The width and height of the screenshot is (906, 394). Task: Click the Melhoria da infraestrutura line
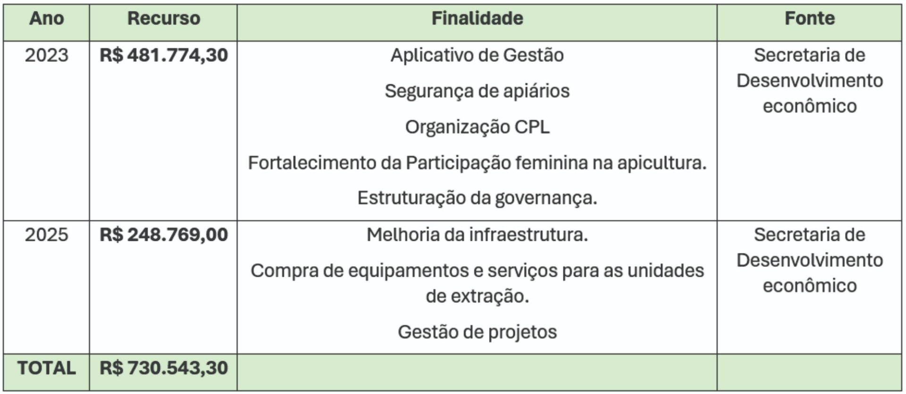(x=477, y=235)
